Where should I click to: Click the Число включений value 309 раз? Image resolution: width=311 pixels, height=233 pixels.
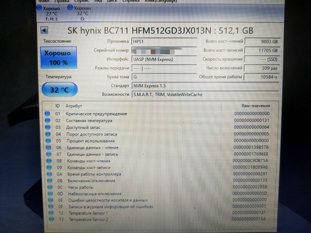point(262,68)
